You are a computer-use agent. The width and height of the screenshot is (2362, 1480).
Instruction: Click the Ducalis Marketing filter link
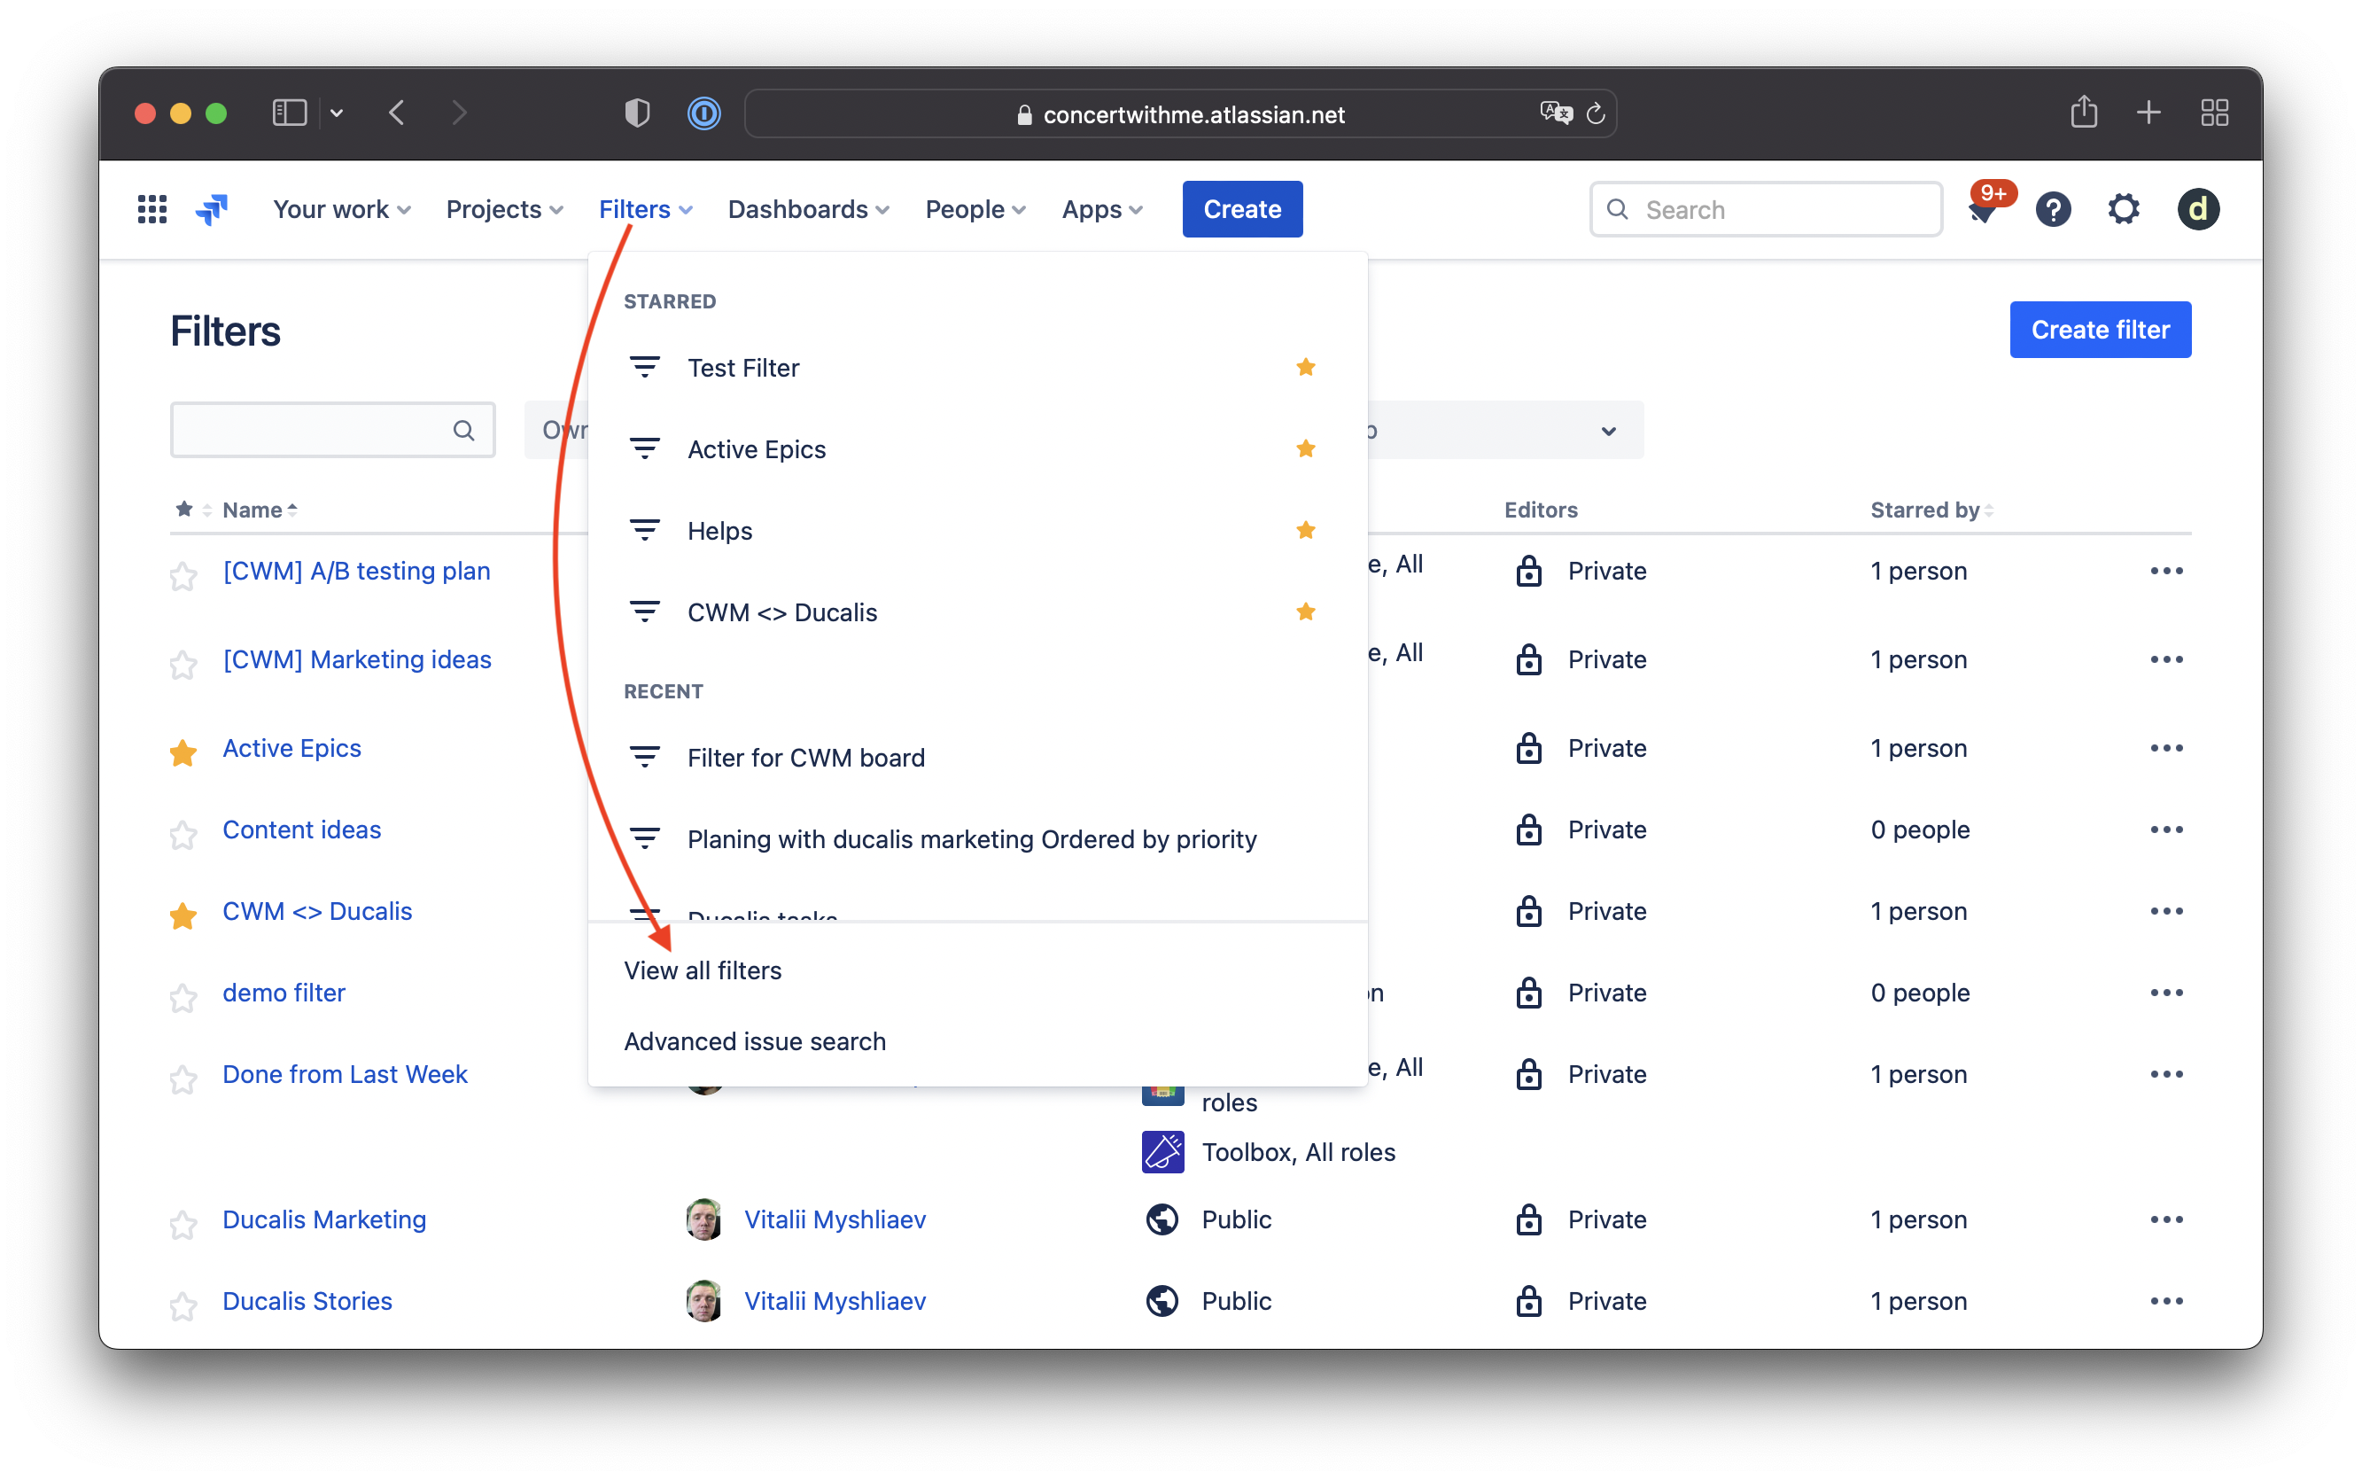click(325, 1219)
